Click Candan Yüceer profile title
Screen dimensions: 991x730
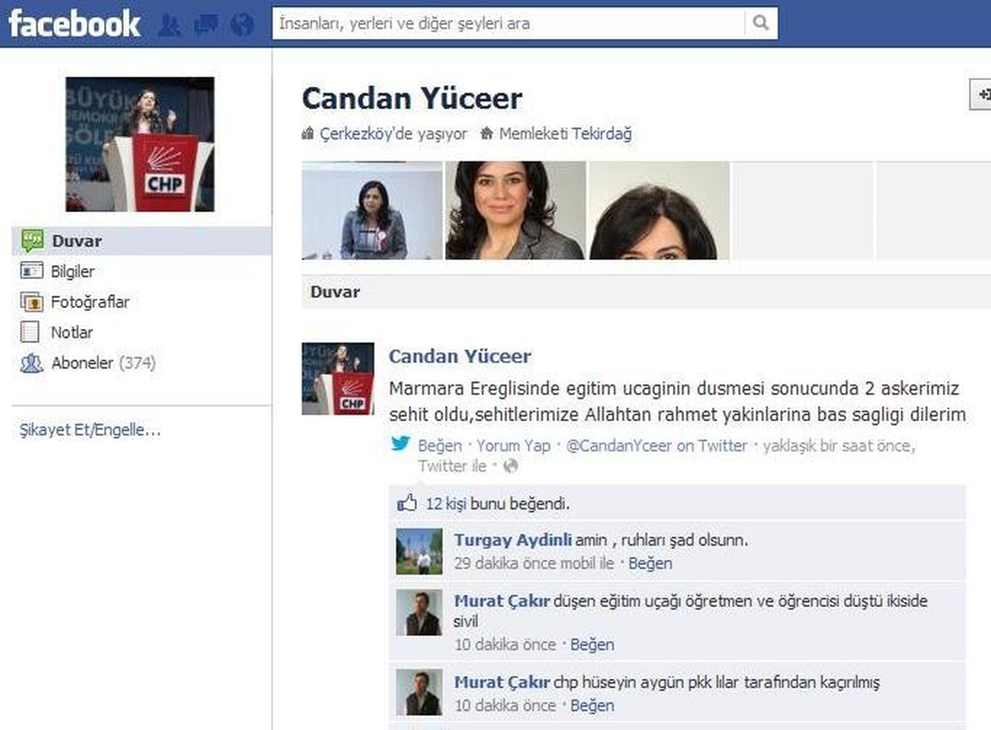tap(412, 99)
